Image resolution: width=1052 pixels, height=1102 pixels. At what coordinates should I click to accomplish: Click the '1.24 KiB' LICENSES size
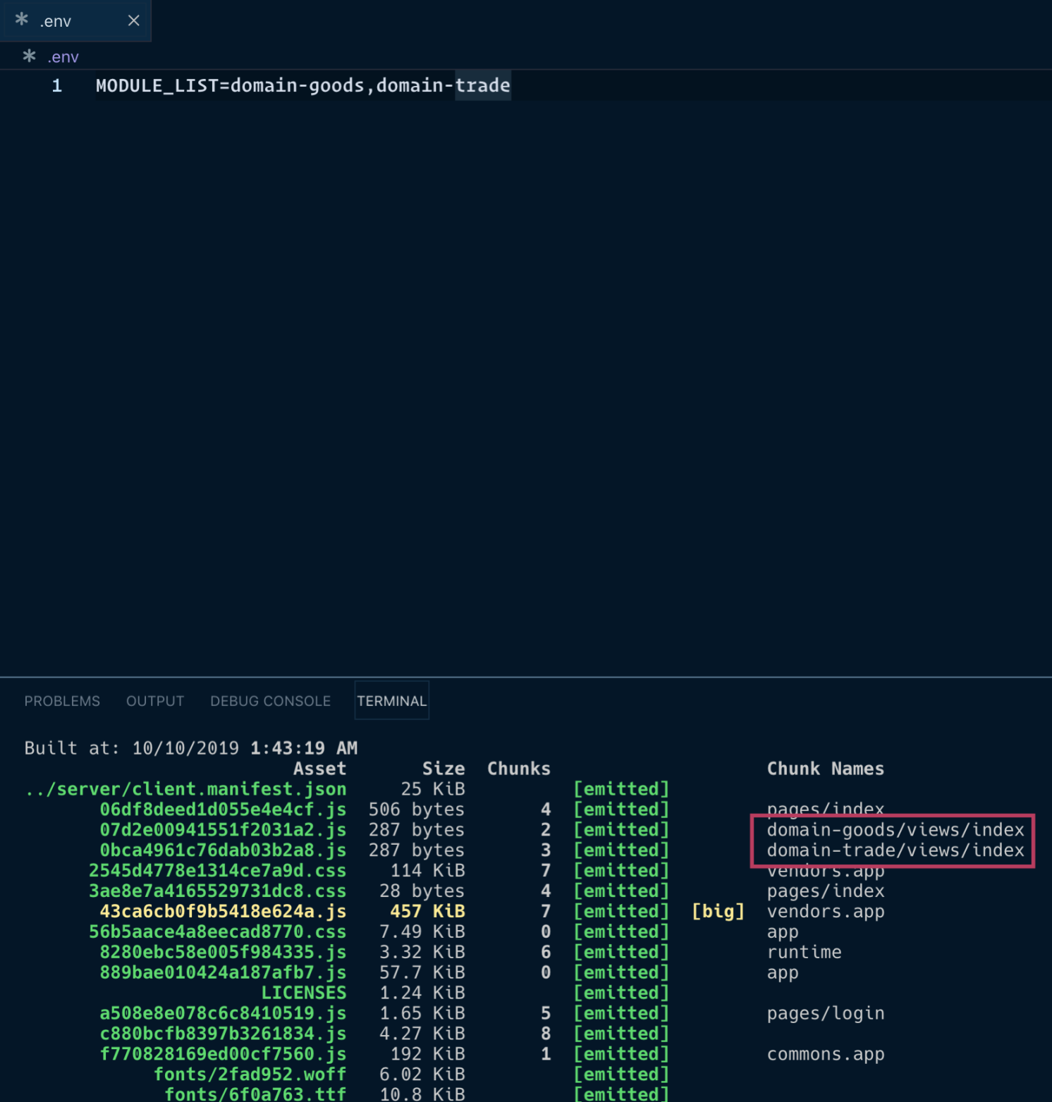point(422,993)
